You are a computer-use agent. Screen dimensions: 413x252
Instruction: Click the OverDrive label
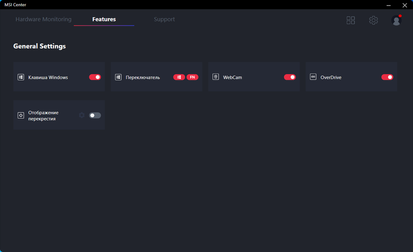[x=331, y=77]
